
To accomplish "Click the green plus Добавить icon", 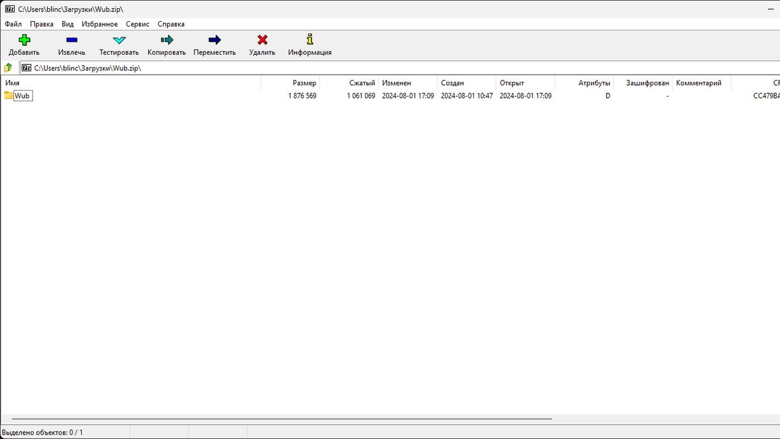I will 24,40.
